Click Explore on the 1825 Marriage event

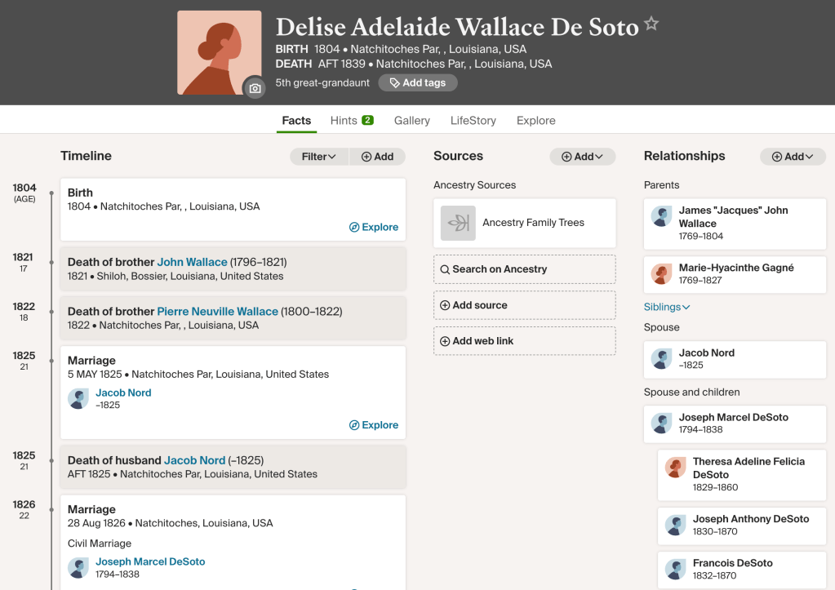[x=374, y=425]
